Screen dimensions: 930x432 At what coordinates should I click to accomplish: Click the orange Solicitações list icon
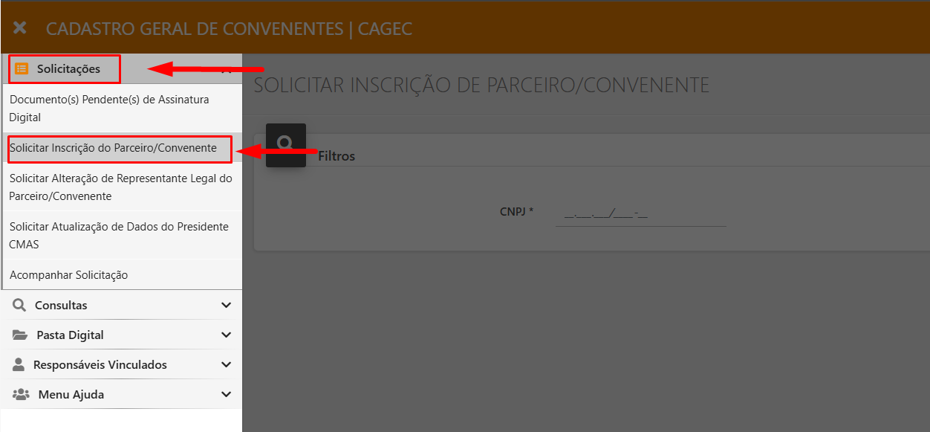point(22,69)
